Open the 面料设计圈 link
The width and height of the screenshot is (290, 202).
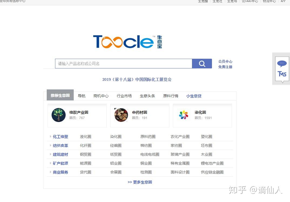click(x=180, y=172)
